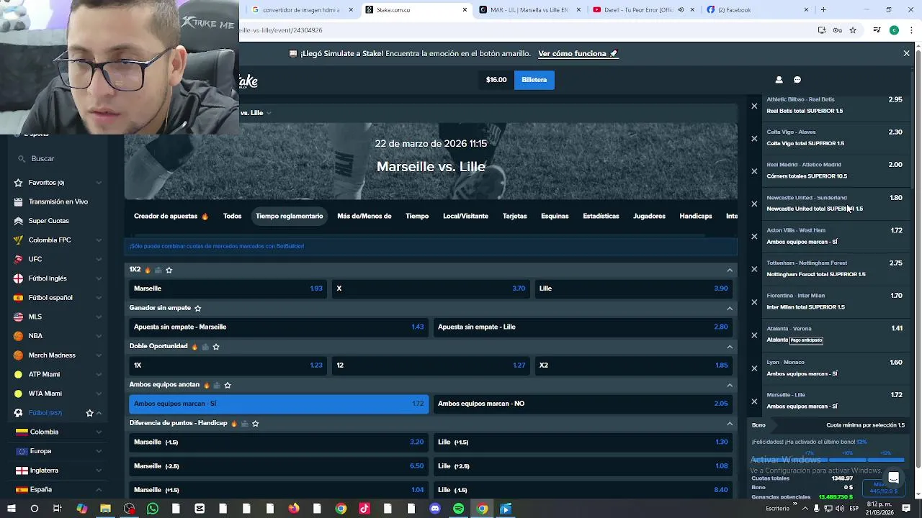
Task: Open the browser password key icon
Action: pos(837,30)
